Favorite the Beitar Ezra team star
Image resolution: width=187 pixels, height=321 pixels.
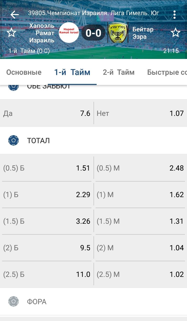pos(175,33)
